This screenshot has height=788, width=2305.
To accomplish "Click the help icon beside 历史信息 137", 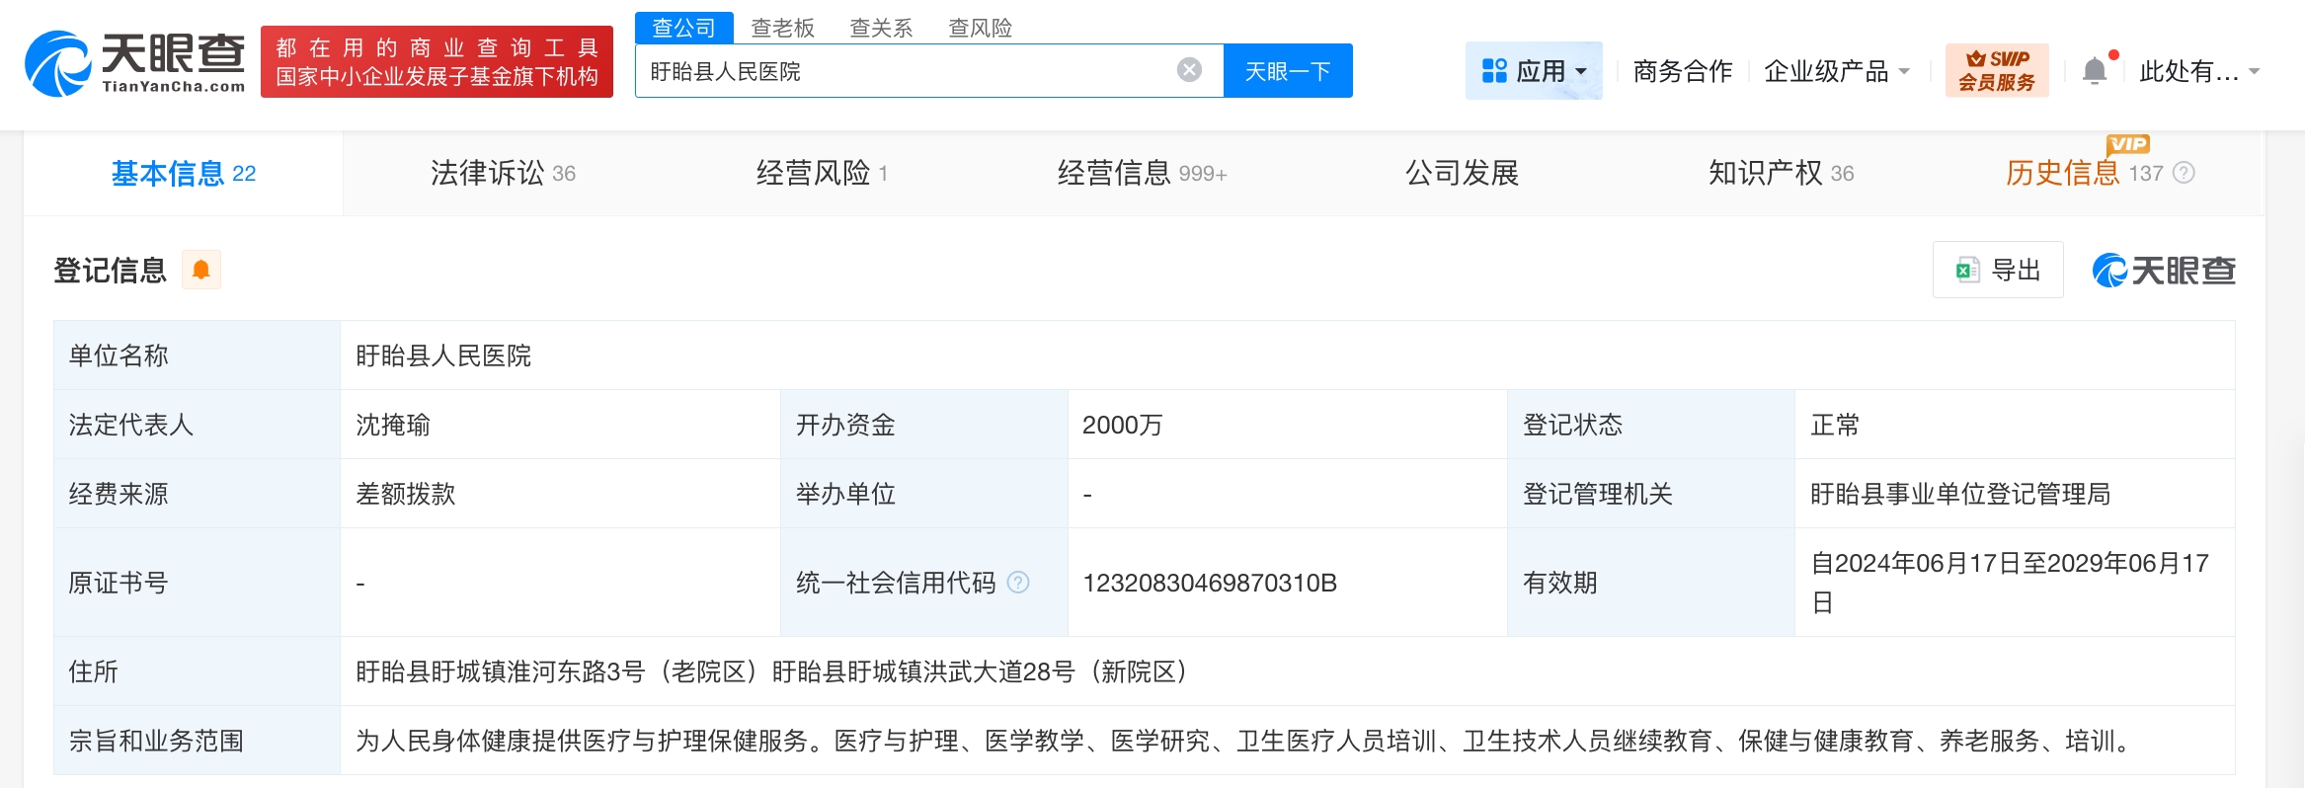I will pos(2185,173).
